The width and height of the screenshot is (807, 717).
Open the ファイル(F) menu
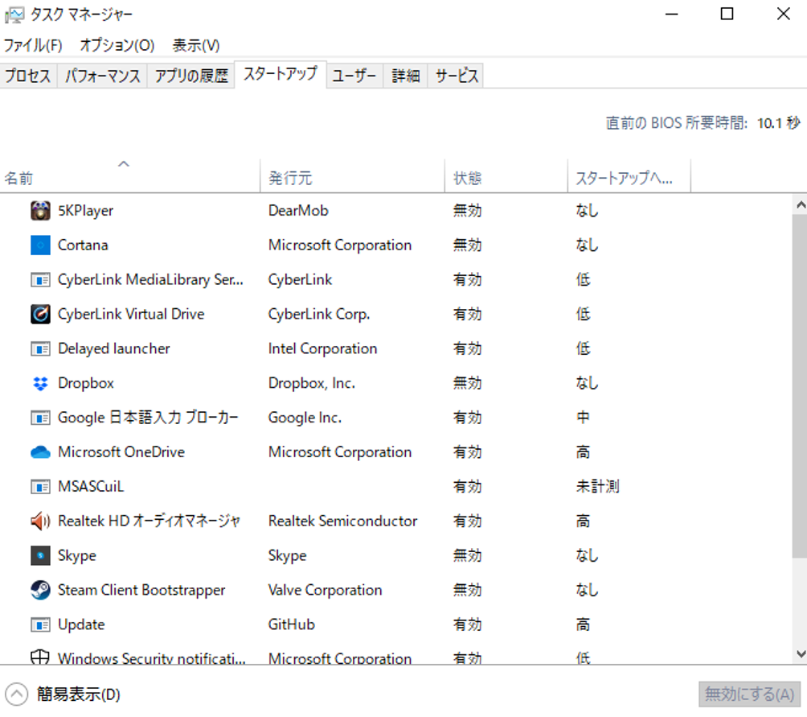tap(33, 45)
